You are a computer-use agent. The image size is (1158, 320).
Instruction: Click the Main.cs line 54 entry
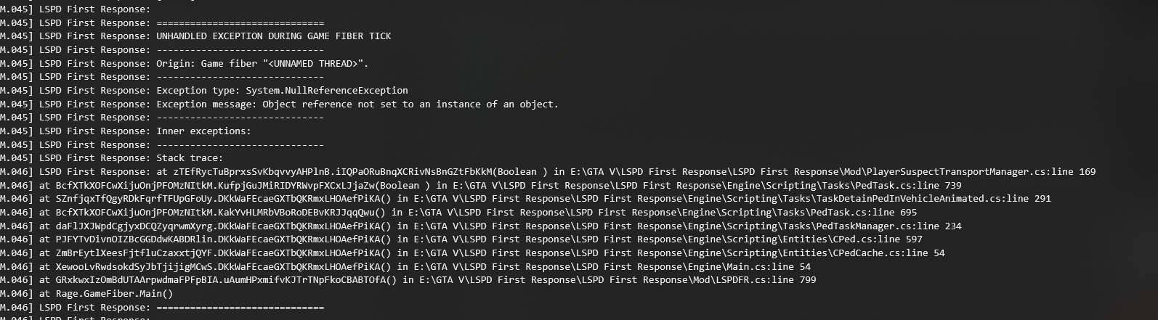click(772, 267)
